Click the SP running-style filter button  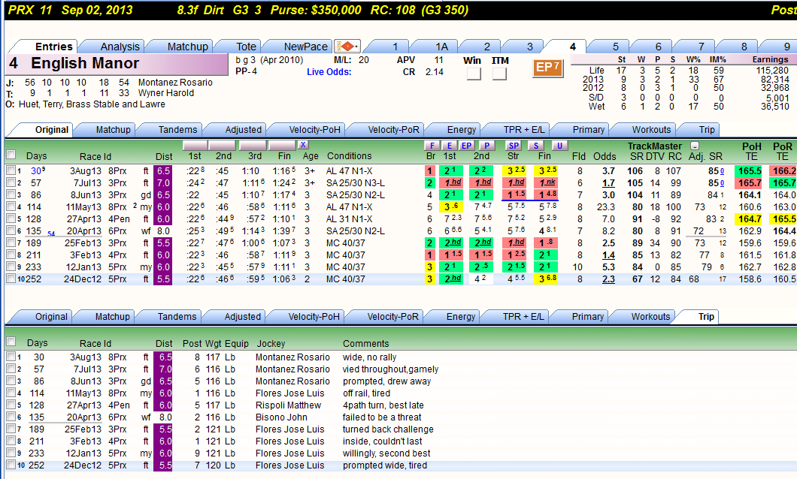(514, 146)
